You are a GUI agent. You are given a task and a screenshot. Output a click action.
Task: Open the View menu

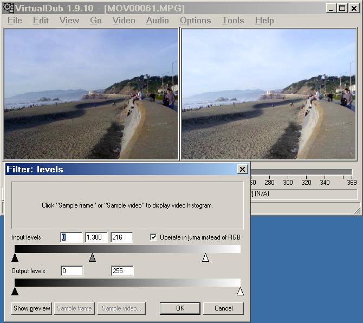69,21
